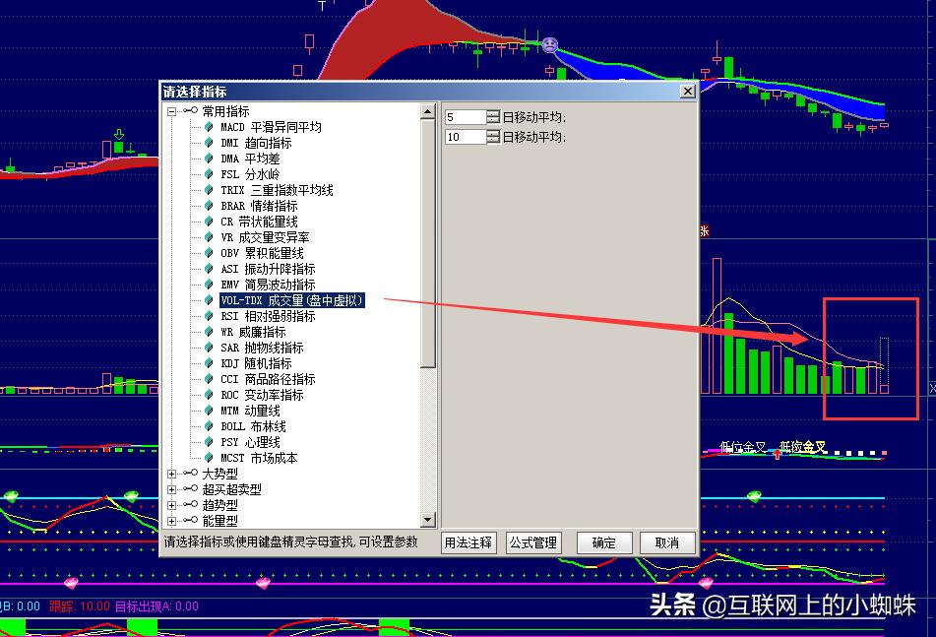Expand the 趋势型 category
936x637 pixels.
[x=173, y=505]
